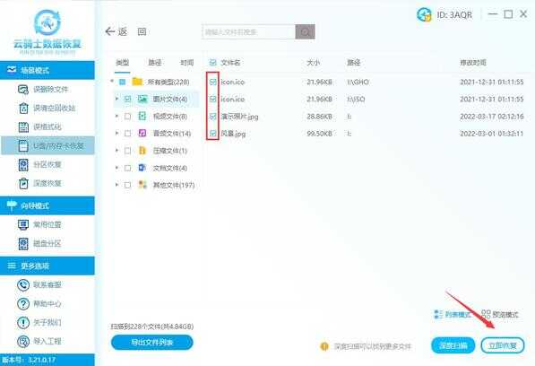Expand the 音频文件(14) tree node
The width and height of the screenshot is (535, 366).
coord(116,133)
